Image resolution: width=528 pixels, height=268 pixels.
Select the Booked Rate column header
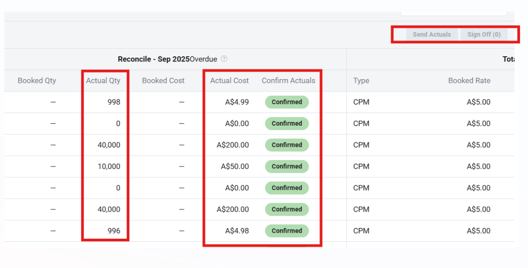tap(469, 80)
